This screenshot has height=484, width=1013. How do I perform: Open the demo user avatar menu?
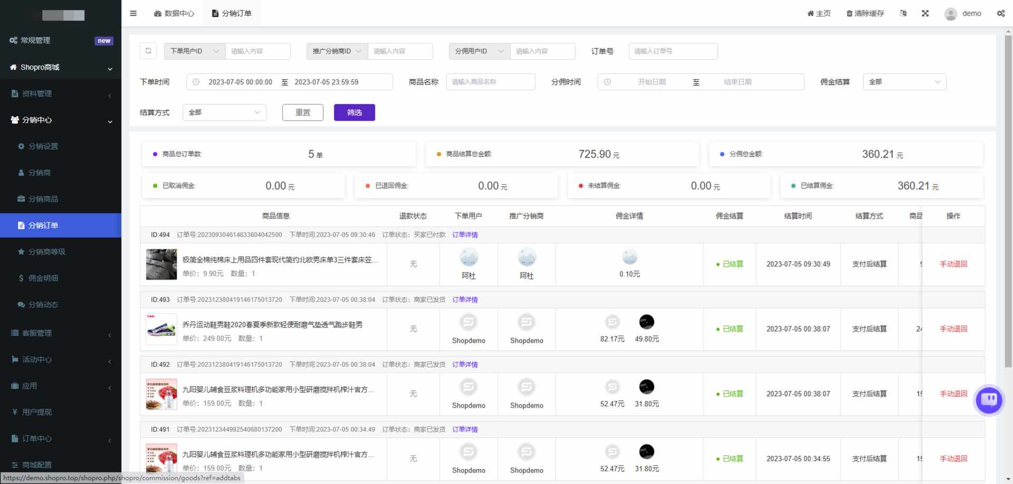point(963,14)
